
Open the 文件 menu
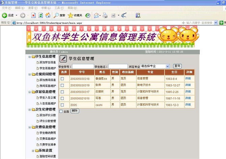(6, 8)
